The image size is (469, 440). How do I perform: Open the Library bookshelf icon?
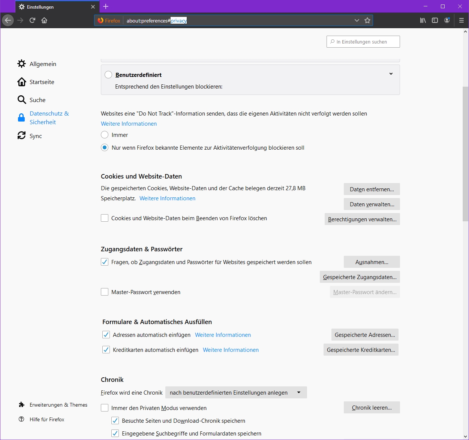pos(423,20)
